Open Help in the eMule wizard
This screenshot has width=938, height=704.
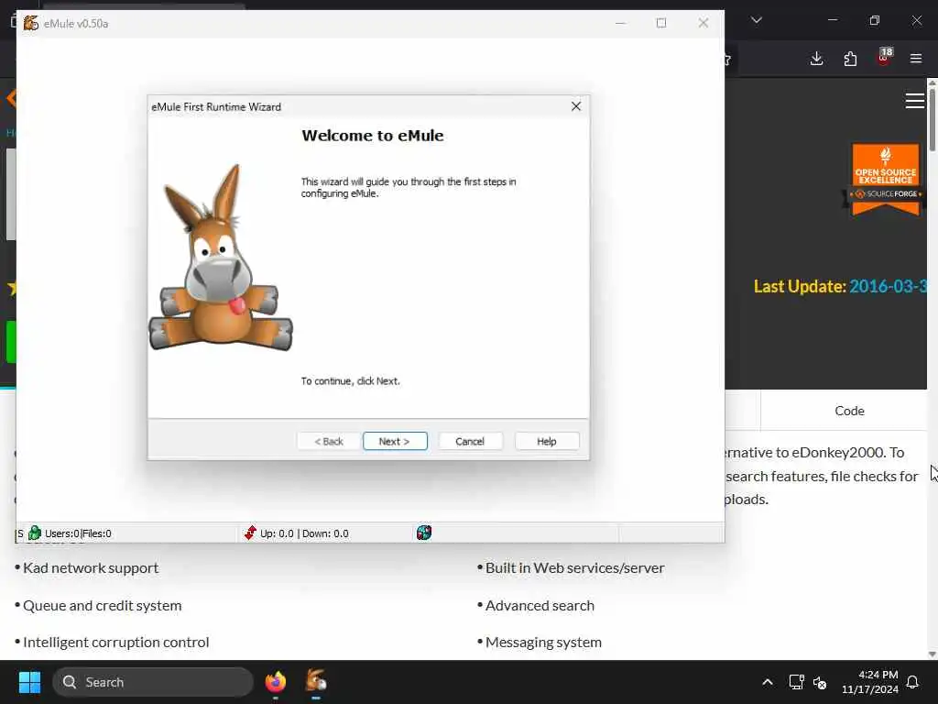pos(547,441)
